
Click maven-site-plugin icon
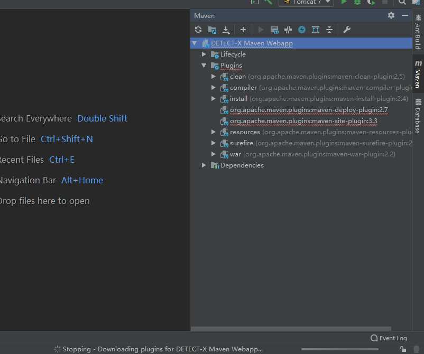tap(224, 121)
